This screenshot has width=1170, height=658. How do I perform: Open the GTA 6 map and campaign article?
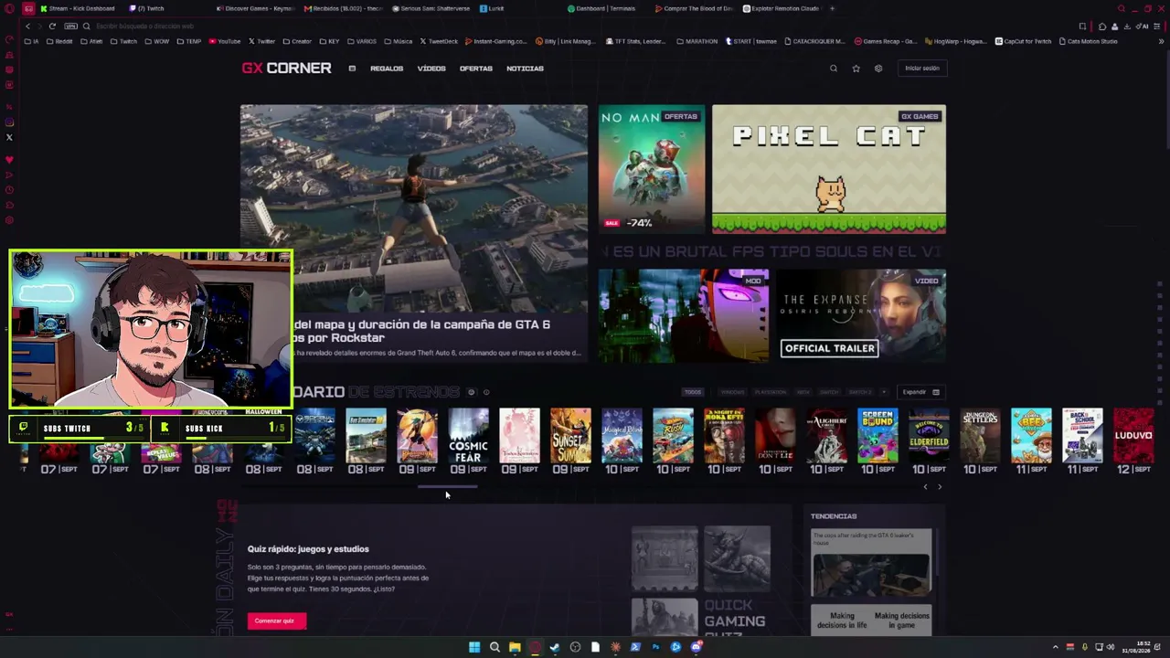[414, 233]
